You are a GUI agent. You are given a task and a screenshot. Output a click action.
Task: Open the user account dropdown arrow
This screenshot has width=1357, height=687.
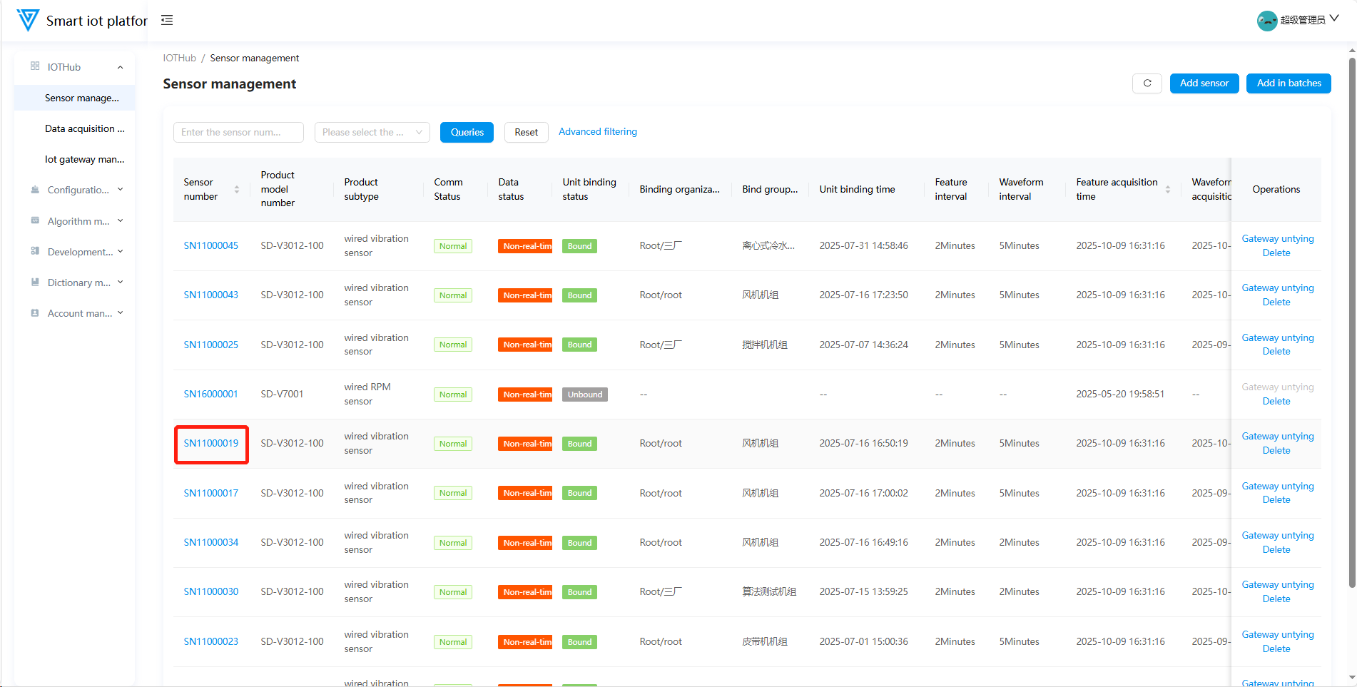(x=1334, y=19)
